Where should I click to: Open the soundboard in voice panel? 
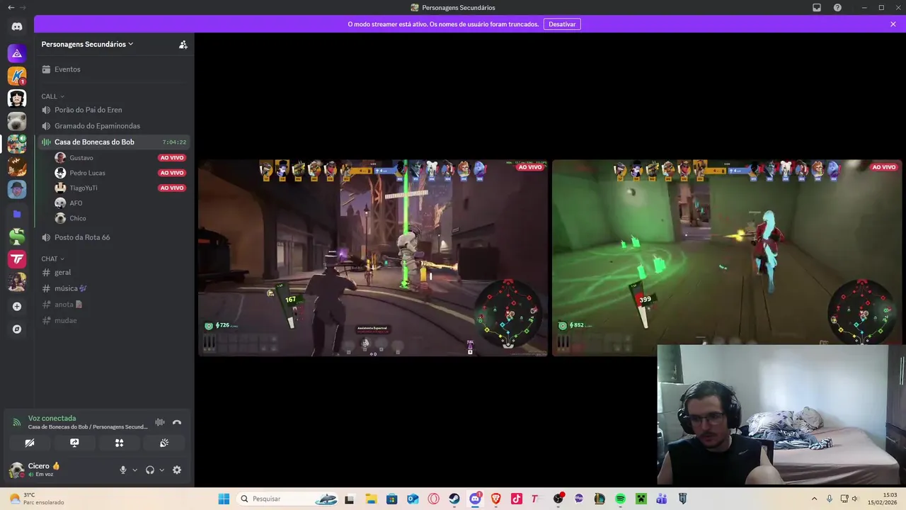[x=164, y=443]
